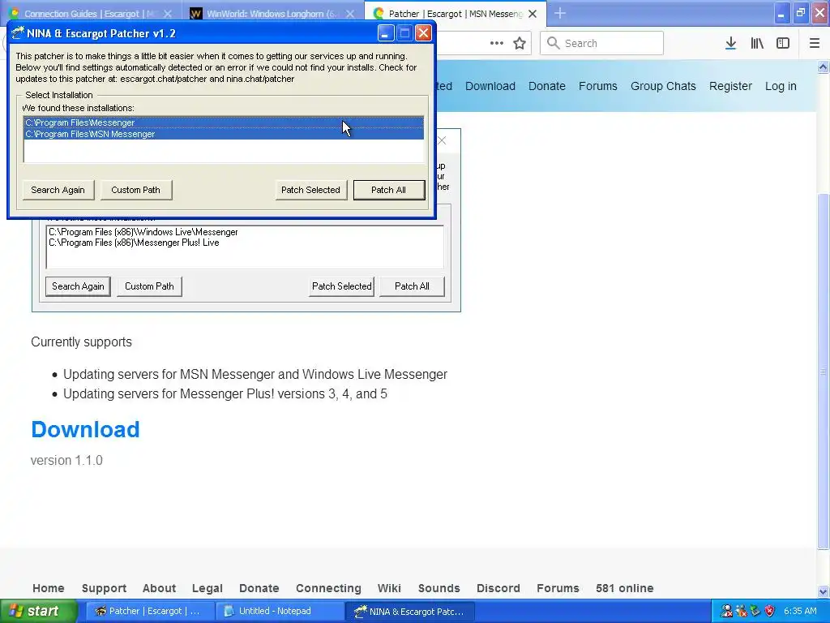Focus the Firefox Search box
Viewport: 830px width, 623px height.
pyautogui.click(x=602, y=43)
